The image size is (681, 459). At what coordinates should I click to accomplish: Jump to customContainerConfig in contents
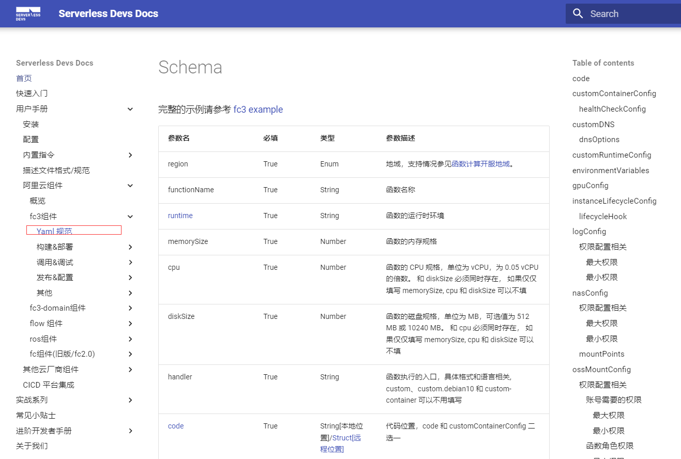click(614, 94)
